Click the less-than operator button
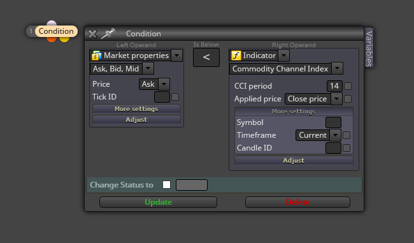This screenshot has height=243, width=414. pos(206,57)
